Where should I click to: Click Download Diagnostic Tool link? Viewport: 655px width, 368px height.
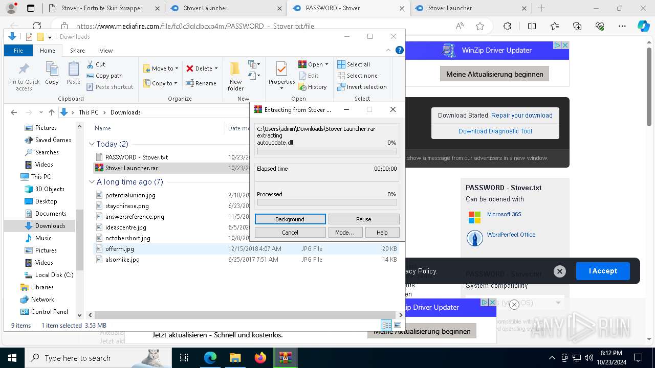click(495, 131)
